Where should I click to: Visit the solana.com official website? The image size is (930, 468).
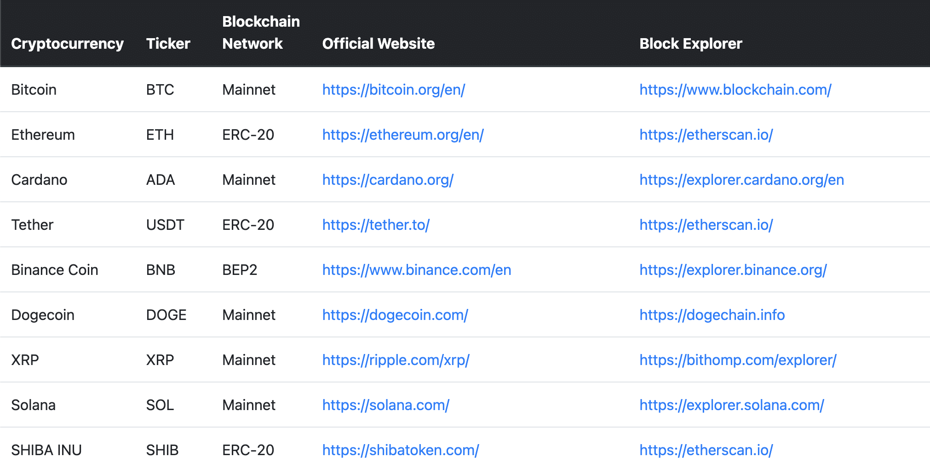tap(386, 405)
